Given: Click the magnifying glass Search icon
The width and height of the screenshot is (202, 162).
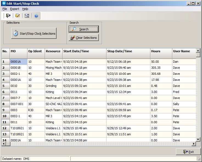Looking at the screenshot, I should click(74, 29).
